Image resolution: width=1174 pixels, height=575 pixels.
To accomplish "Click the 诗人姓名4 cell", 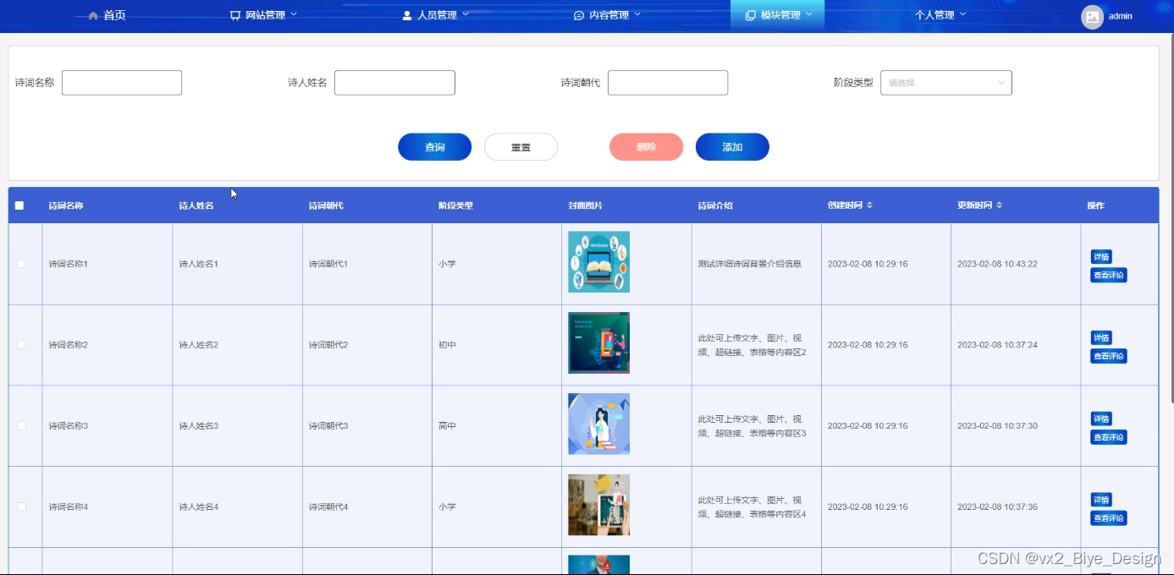I will click(x=199, y=507).
